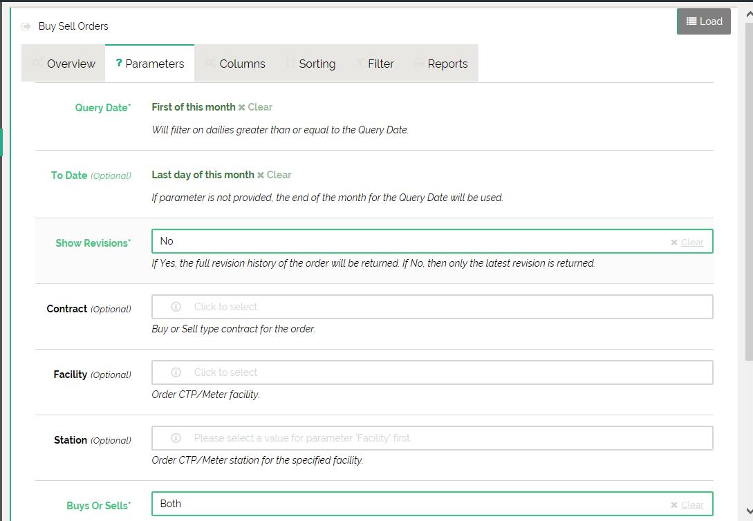Expand the Facility selection field
Screen dimensions: 753x521
coord(443,372)
